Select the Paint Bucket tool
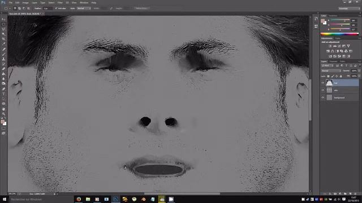362x203 pixels. click(x=3, y=74)
